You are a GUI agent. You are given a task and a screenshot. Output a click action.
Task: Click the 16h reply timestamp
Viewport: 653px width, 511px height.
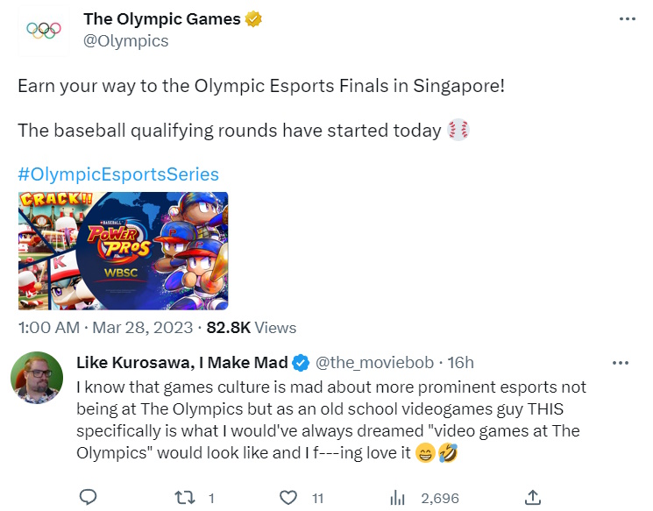pyautogui.click(x=459, y=363)
